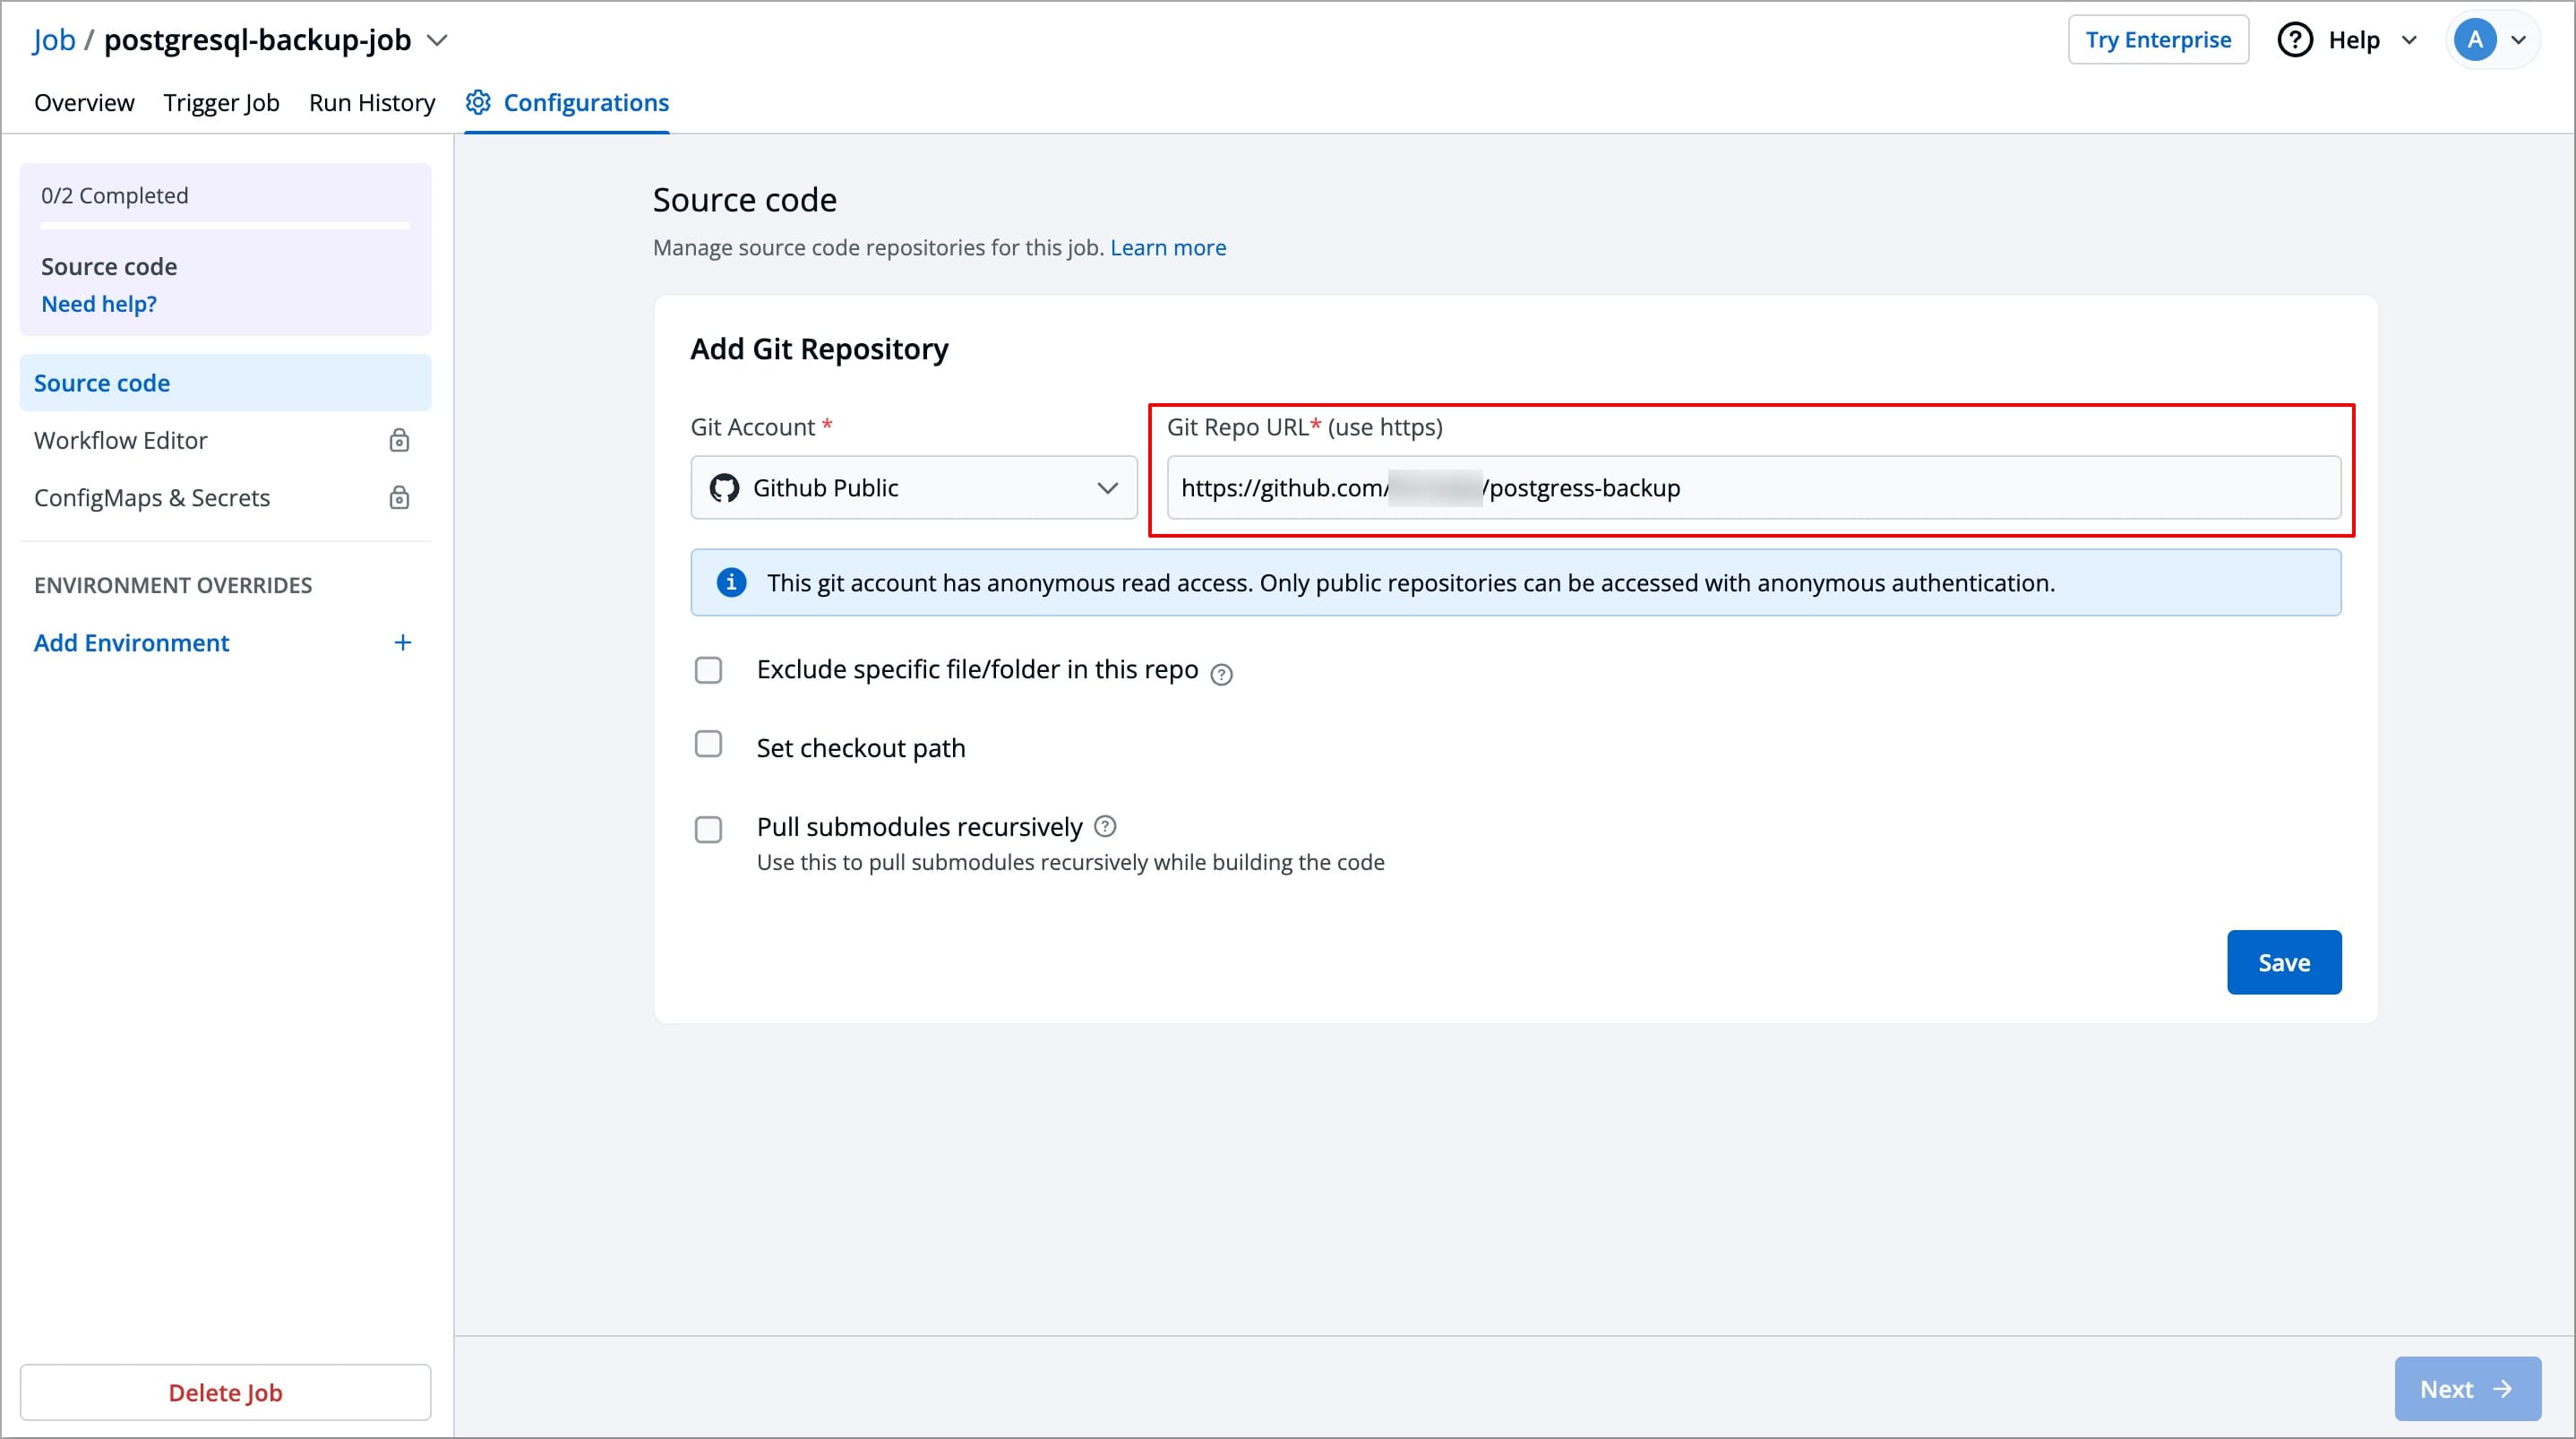The height and width of the screenshot is (1439, 2576).
Task: Select the GitHub logo in Git Account
Action: tap(724, 487)
